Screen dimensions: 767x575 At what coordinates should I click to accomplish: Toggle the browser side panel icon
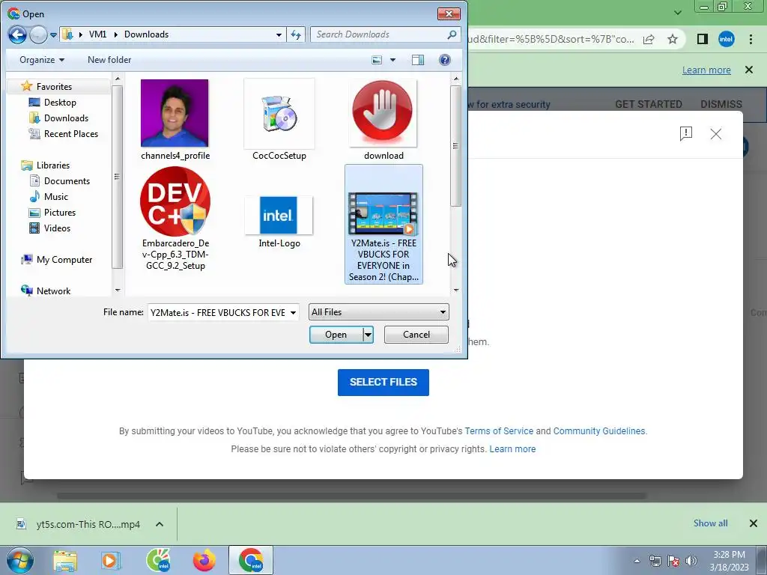[703, 39]
